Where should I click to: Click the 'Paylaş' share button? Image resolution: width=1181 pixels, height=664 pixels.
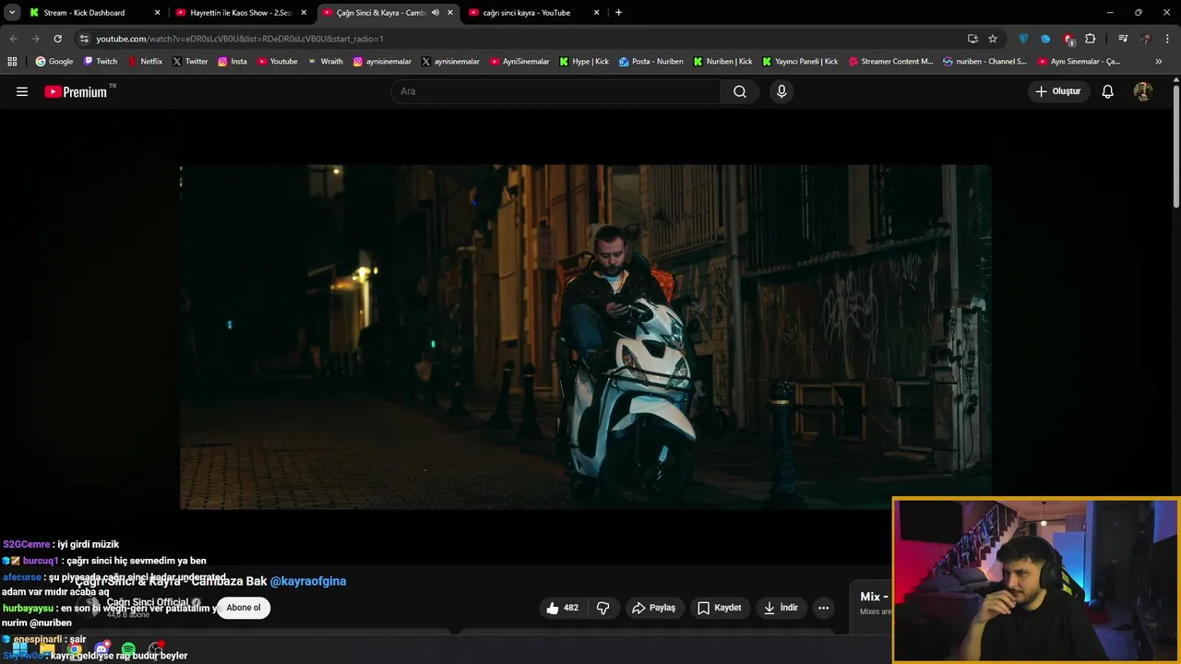(653, 608)
